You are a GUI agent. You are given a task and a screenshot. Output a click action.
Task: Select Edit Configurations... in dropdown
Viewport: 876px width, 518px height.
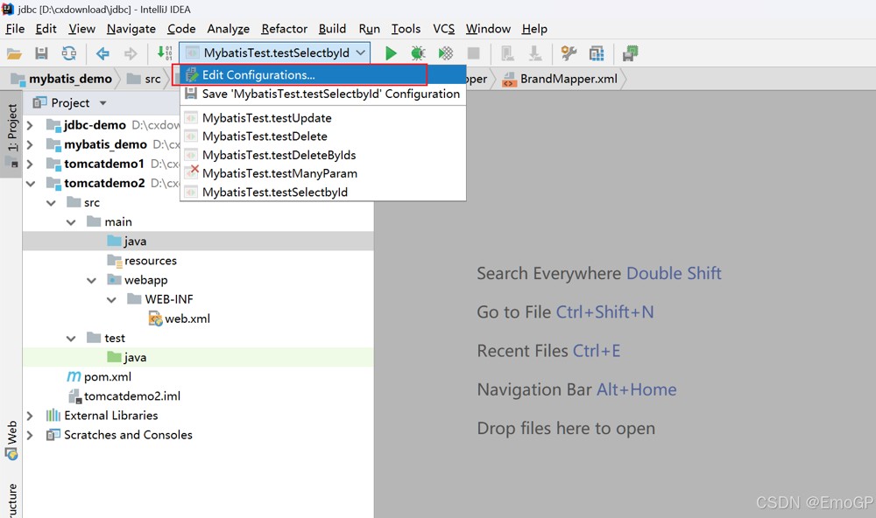[323, 74]
